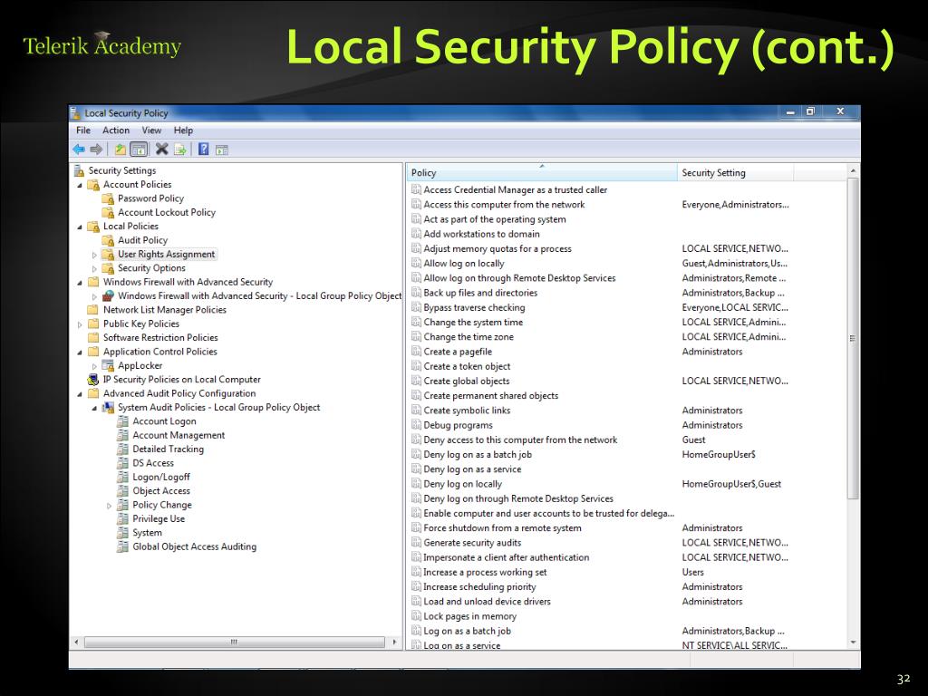Select the System audit category

click(147, 533)
